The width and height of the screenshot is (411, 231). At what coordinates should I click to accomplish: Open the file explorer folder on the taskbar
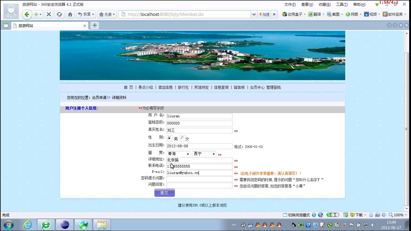click(x=102, y=224)
